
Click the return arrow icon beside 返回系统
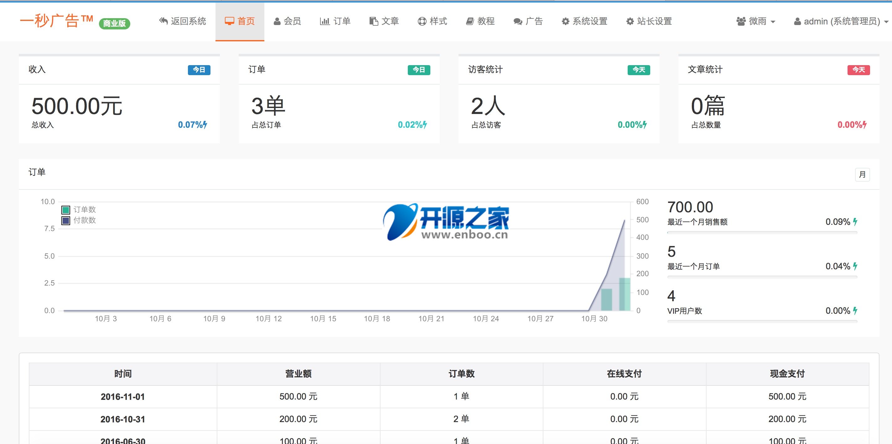pos(163,21)
